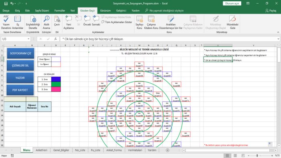Viewport: 281px width, 158px height.
Task: Click the PDF KAYDET button
Action: tap(20, 90)
